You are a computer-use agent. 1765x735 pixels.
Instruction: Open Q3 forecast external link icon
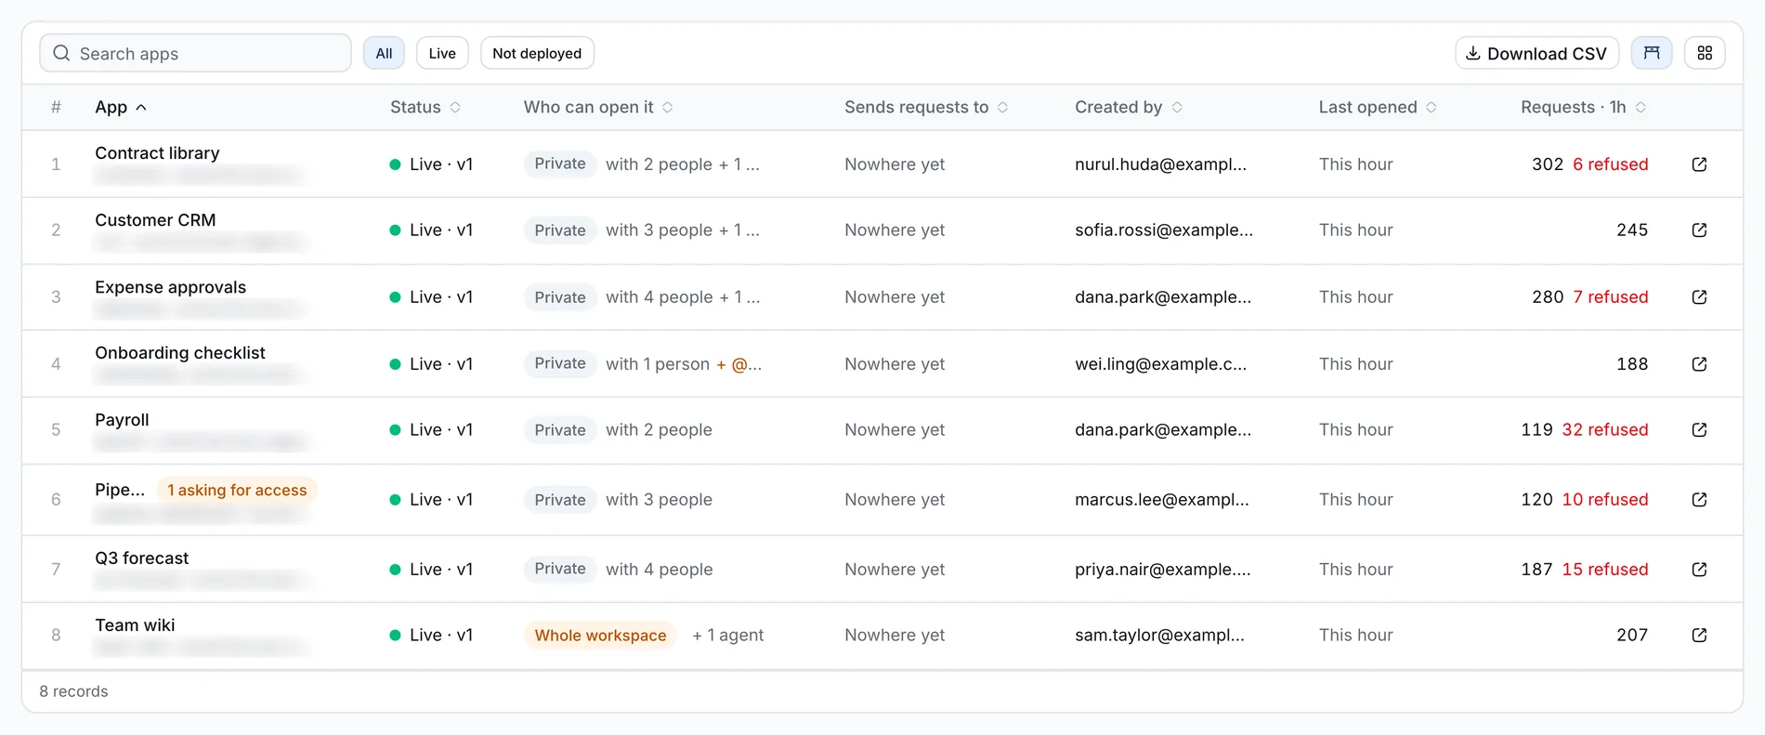pyautogui.click(x=1699, y=570)
